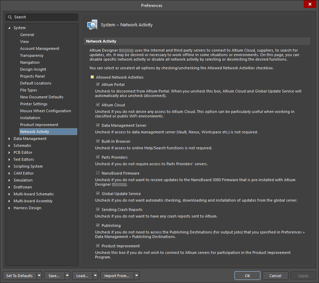319x283 pixels.
Task: Select Product Improvement in the tree
Action: [x=39, y=125]
